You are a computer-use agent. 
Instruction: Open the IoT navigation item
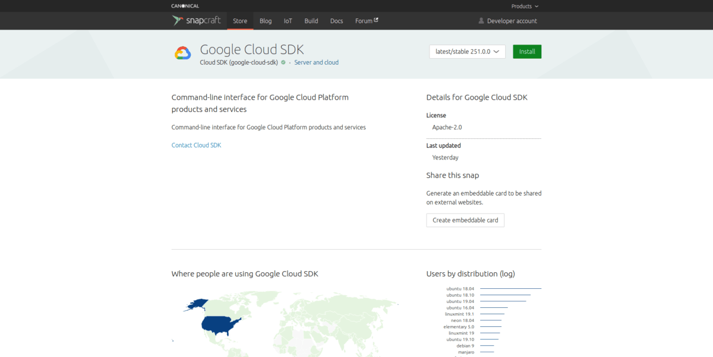288,21
